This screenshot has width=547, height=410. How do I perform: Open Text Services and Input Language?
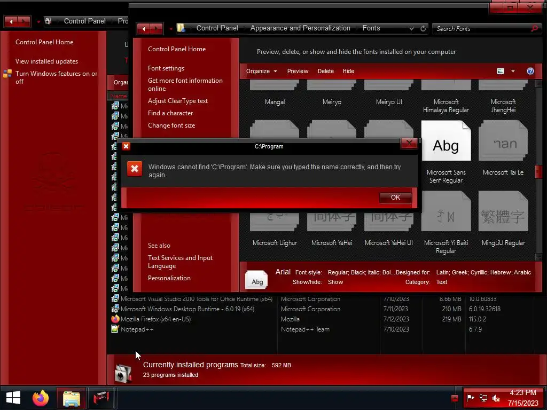pyautogui.click(x=180, y=262)
